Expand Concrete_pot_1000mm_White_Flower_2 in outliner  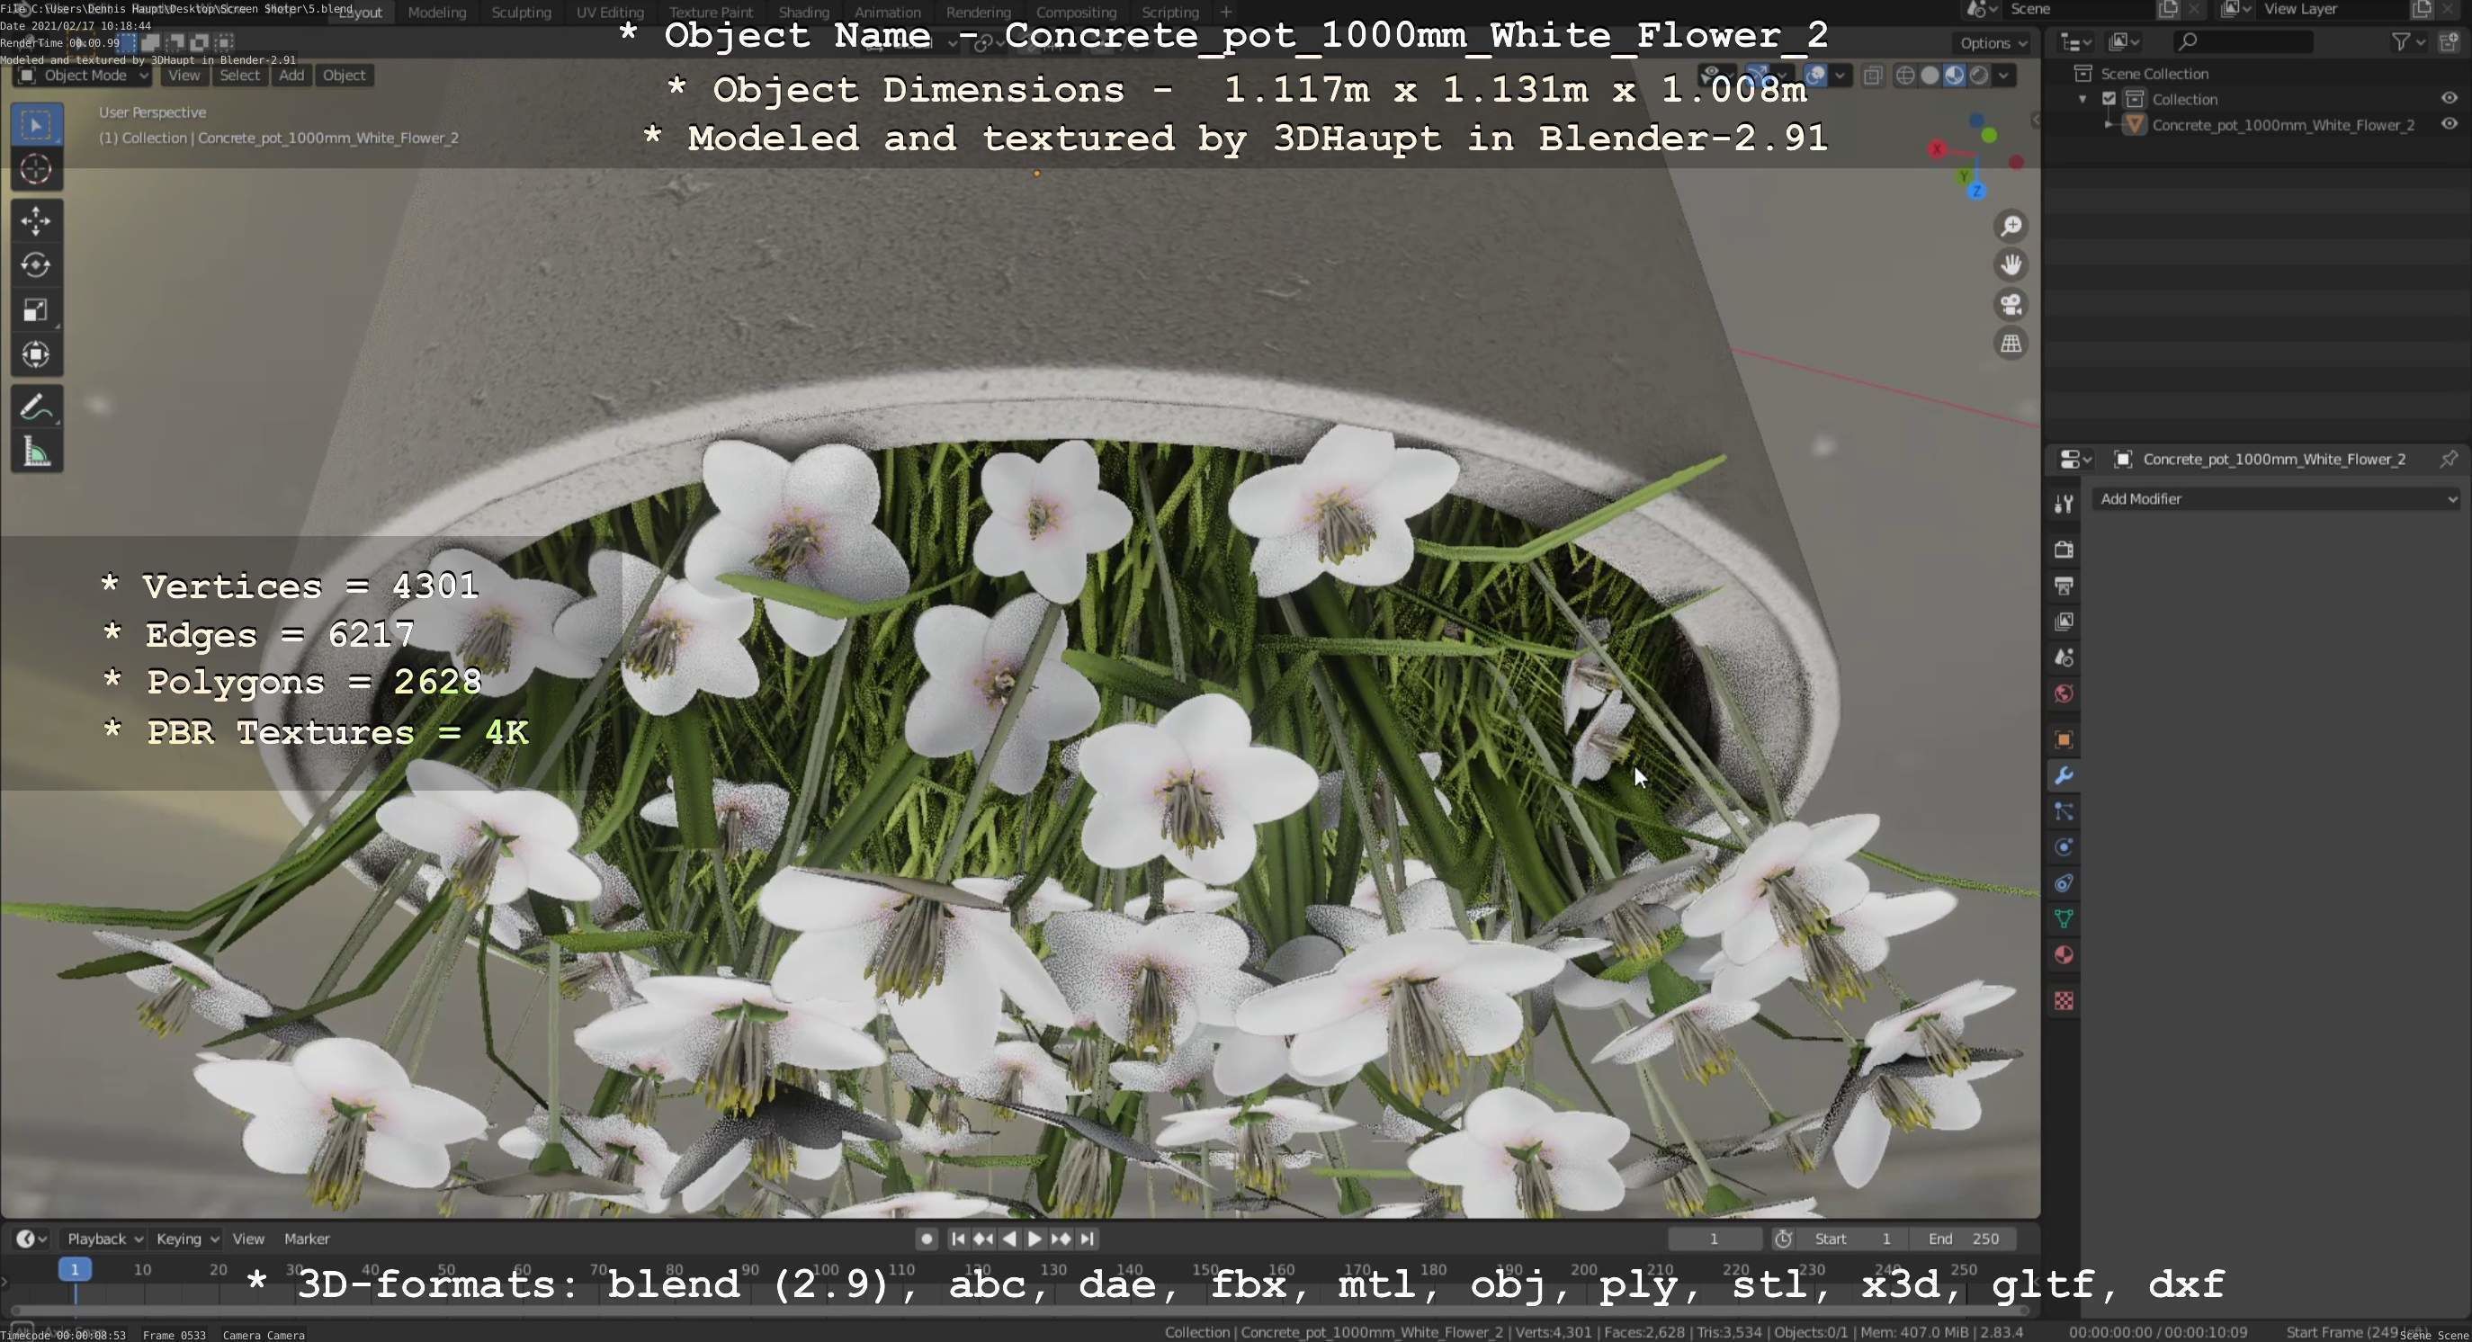2109,125
